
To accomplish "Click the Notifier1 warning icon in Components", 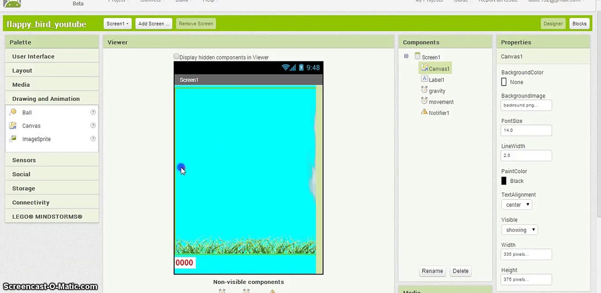I will [x=424, y=112].
